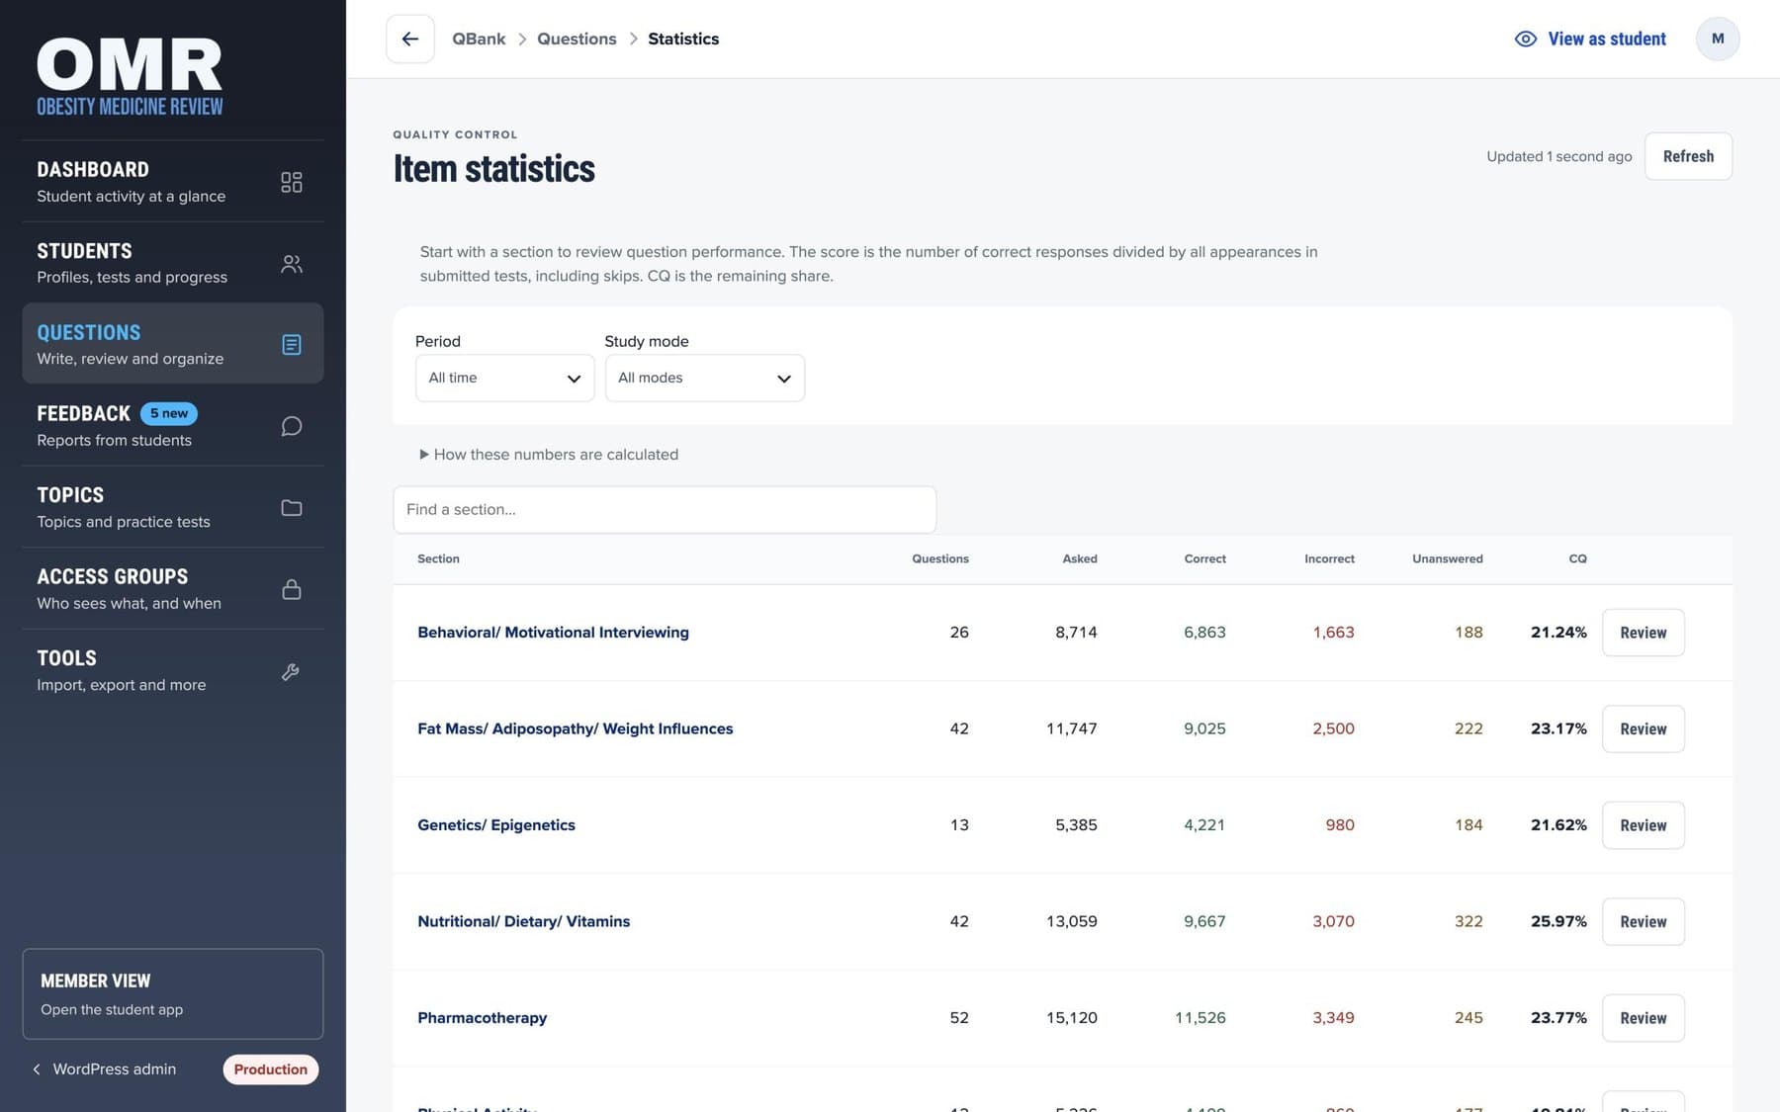Open the Dashboard menu item
The height and width of the screenshot is (1112, 1780).
pyautogui.click(x=173, y=182)
